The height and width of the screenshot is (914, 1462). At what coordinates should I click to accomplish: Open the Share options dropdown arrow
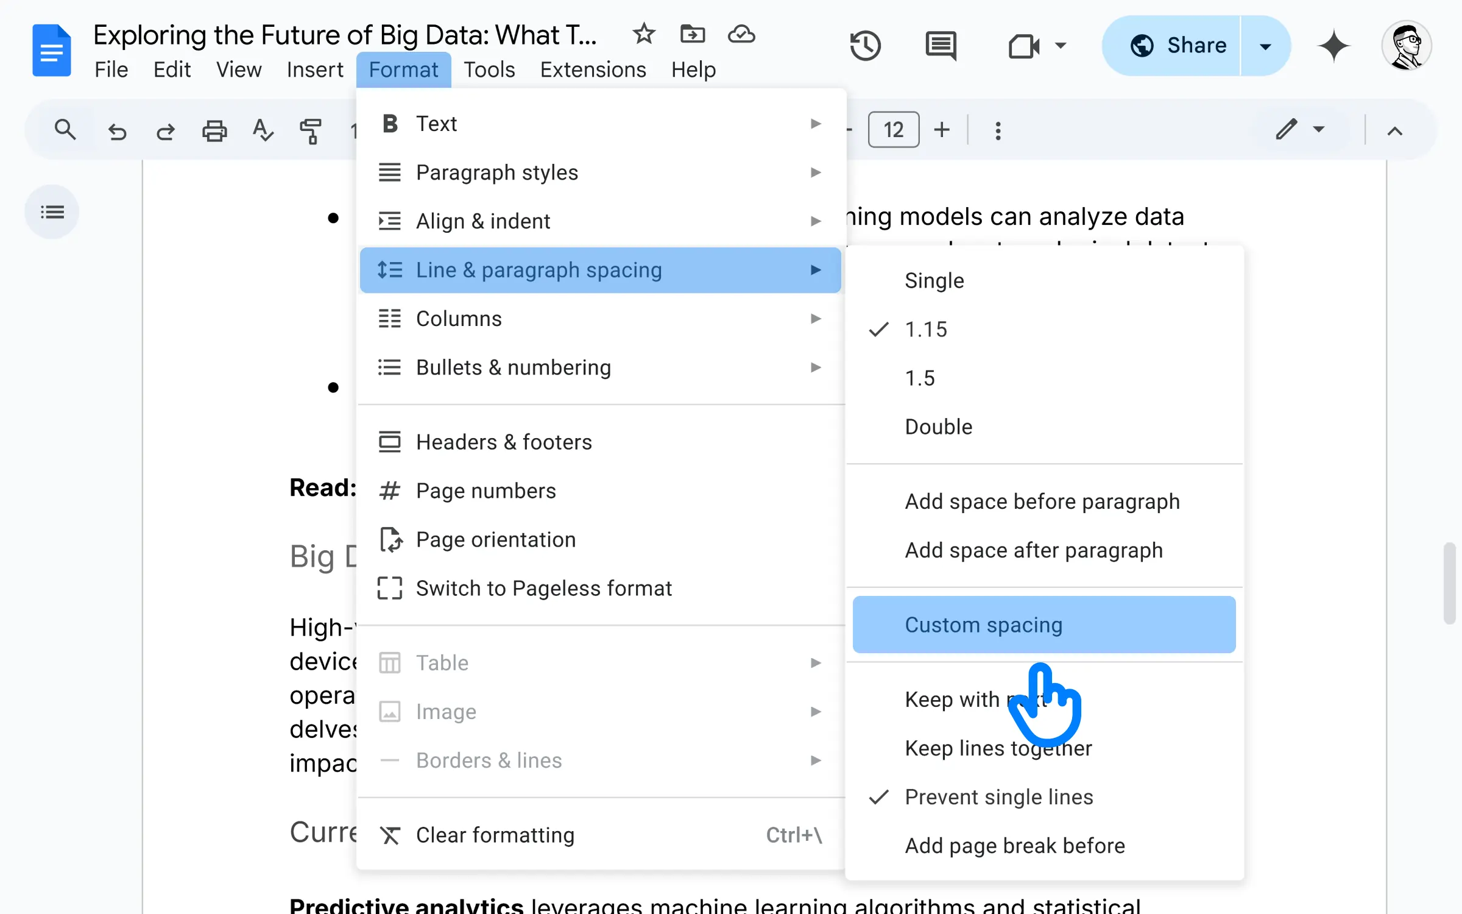tap(1265, 46)
